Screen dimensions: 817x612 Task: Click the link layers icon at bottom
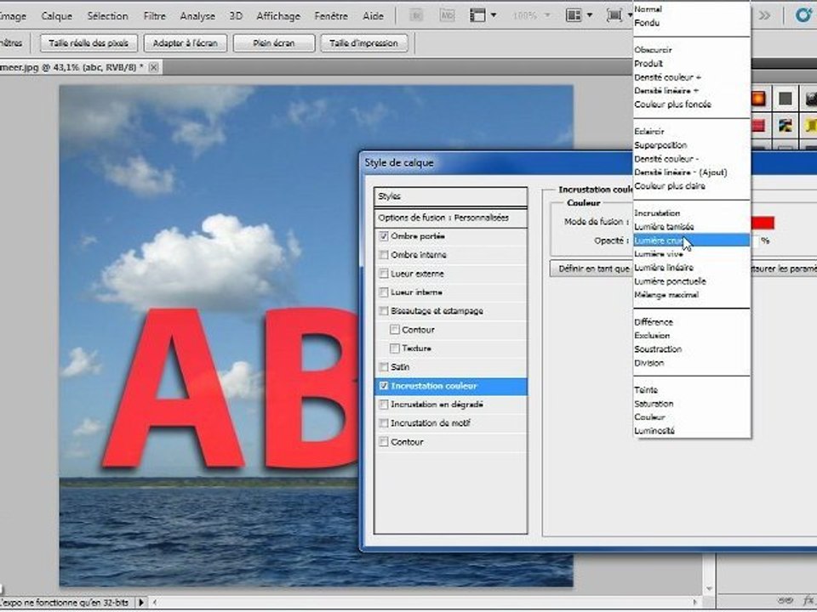[785, 601]
